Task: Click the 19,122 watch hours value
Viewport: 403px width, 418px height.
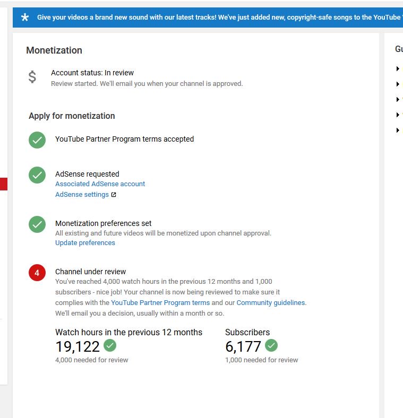Action: click(x=78, y=346)
